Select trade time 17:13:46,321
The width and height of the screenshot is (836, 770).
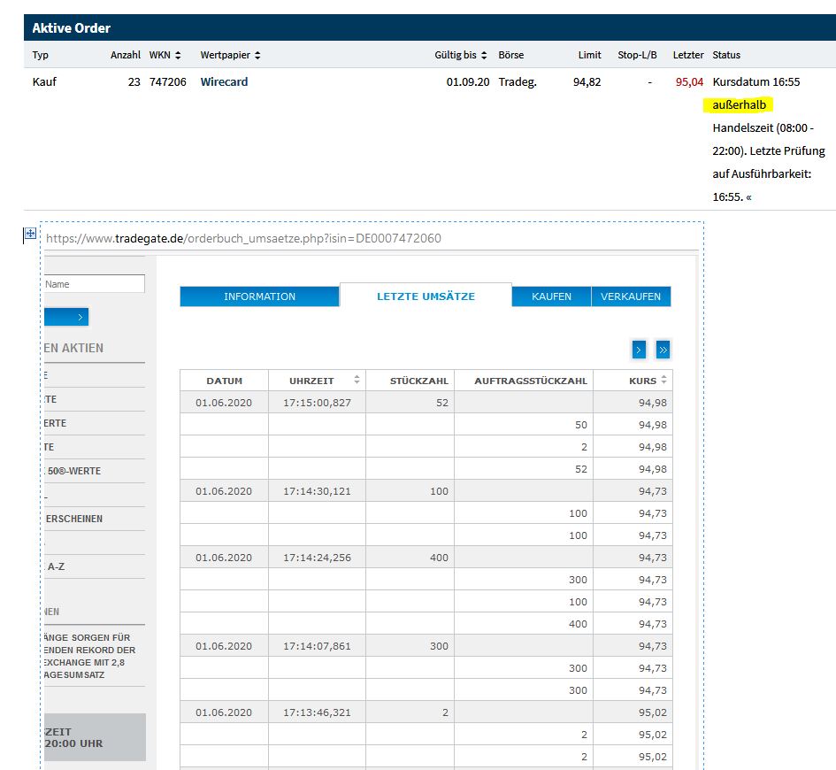[x=317, y=712]
